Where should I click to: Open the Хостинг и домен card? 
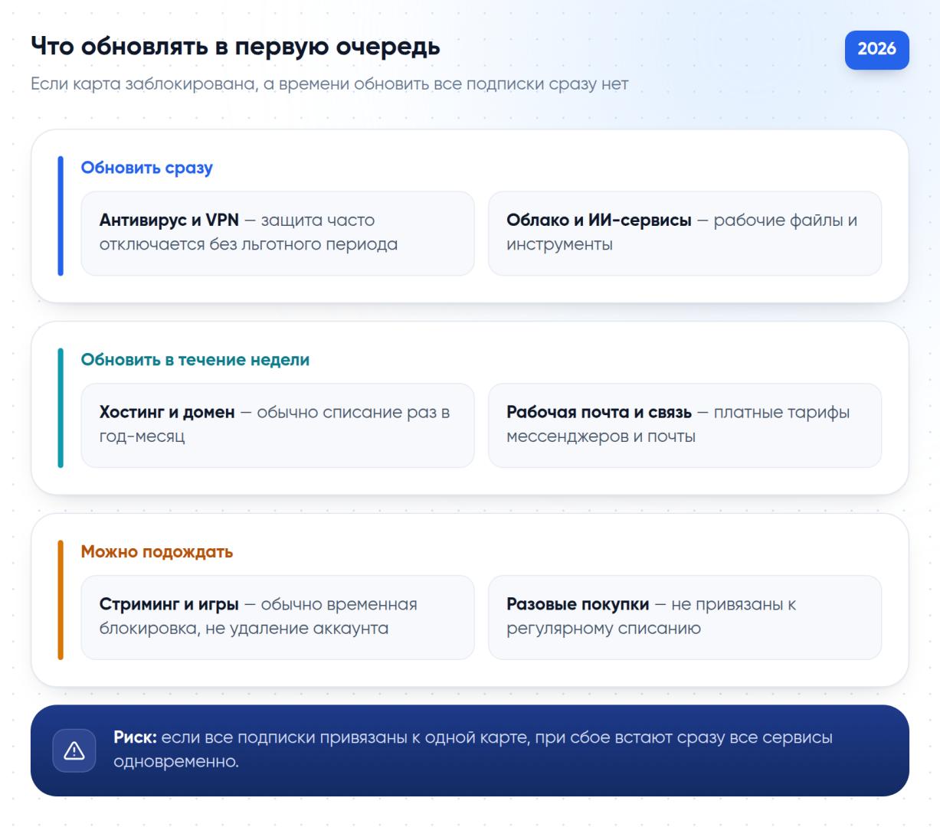[x=277, y=425]
